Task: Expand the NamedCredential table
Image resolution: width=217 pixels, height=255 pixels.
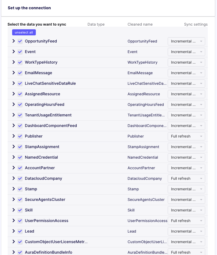Action: (x=13, y=157)
